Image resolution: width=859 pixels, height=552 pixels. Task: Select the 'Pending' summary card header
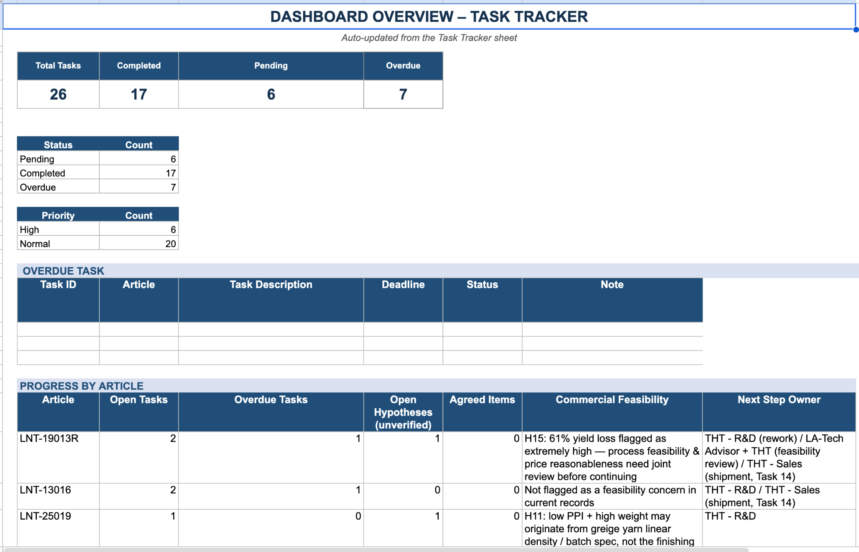pyautogui.click(x=271, y=66)
